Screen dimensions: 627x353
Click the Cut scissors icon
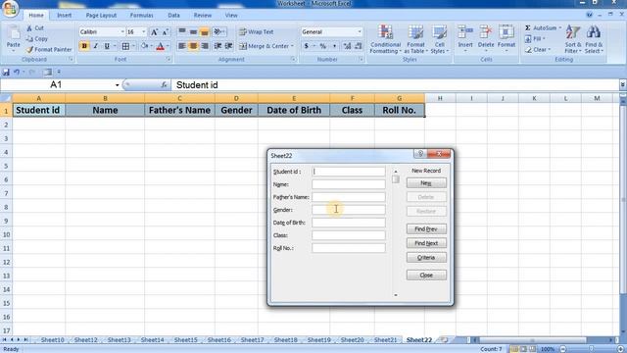[29, 28]
